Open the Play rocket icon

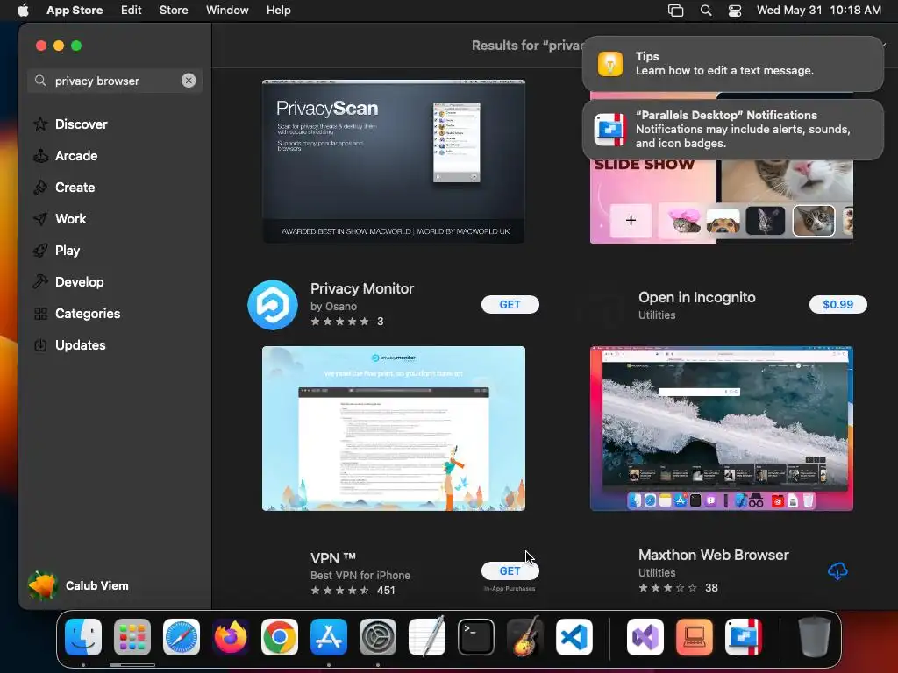coord(40,250)
